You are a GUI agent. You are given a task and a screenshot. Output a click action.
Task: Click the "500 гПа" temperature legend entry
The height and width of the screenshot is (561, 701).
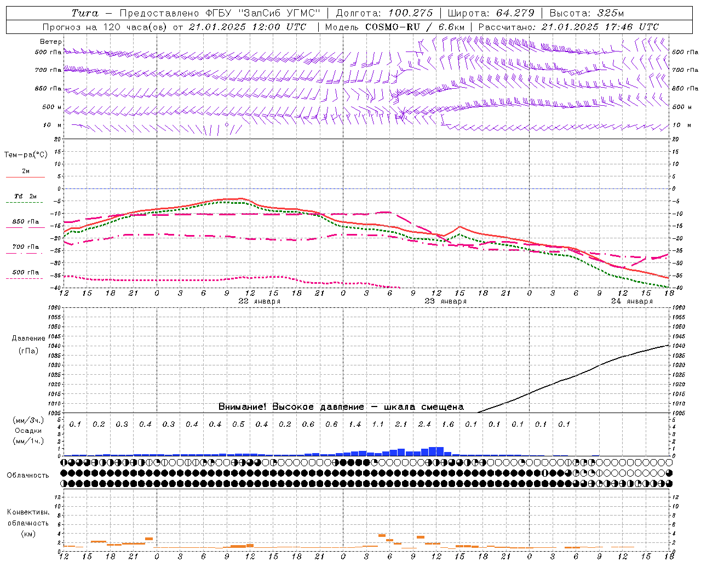(26, 272)
